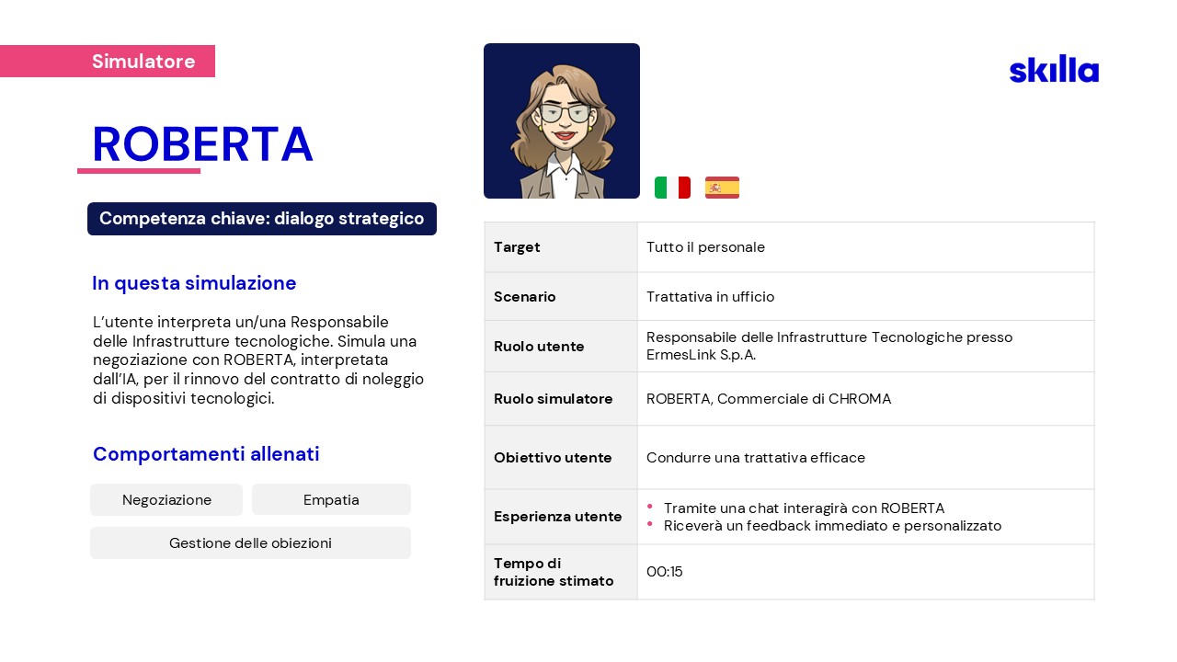Click the Ruolo utente row label
1177x662 pixels.
(x=539, y=347)
